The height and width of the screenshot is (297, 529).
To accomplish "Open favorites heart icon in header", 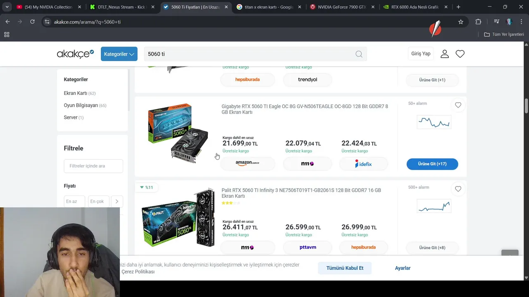I will pos(460,54).
